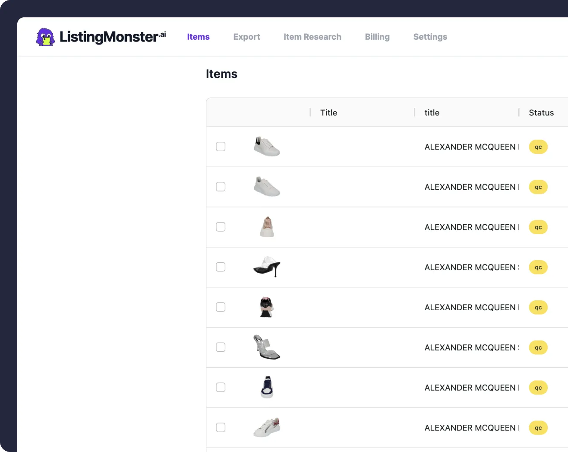Click qc status badge in the black-heel sneaker row
This screenshot has width=568, height=452.
(x=538, y=147)
